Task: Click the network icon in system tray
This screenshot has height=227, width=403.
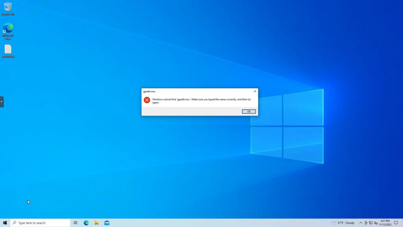Action: [371, 223]
